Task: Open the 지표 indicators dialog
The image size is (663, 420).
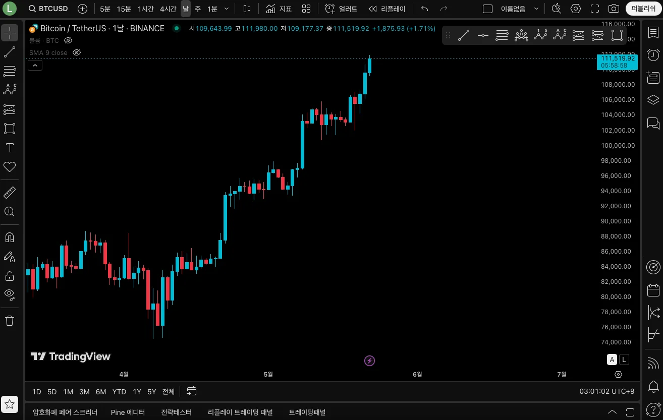Action: pos(279,9)
